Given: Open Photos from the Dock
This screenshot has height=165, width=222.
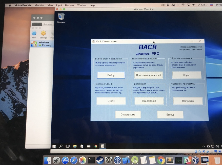Looking at the screenshot, I should tap(83, 160).
